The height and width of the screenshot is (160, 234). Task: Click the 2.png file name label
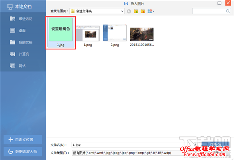tap(115, 45)
